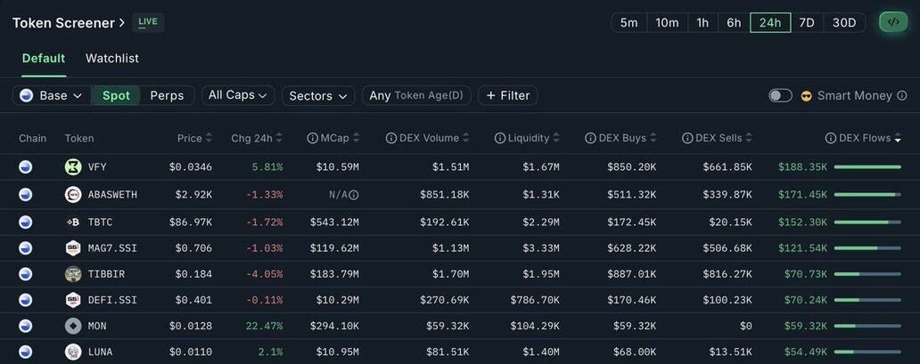Click the info icon beside ABASWETH N/A MCap
The height and width of the screenshot is (364, 920).
coord(354,195)
